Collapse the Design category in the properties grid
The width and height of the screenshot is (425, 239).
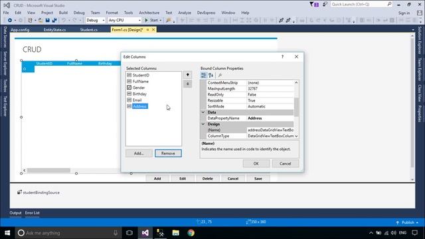pos(203,124)
